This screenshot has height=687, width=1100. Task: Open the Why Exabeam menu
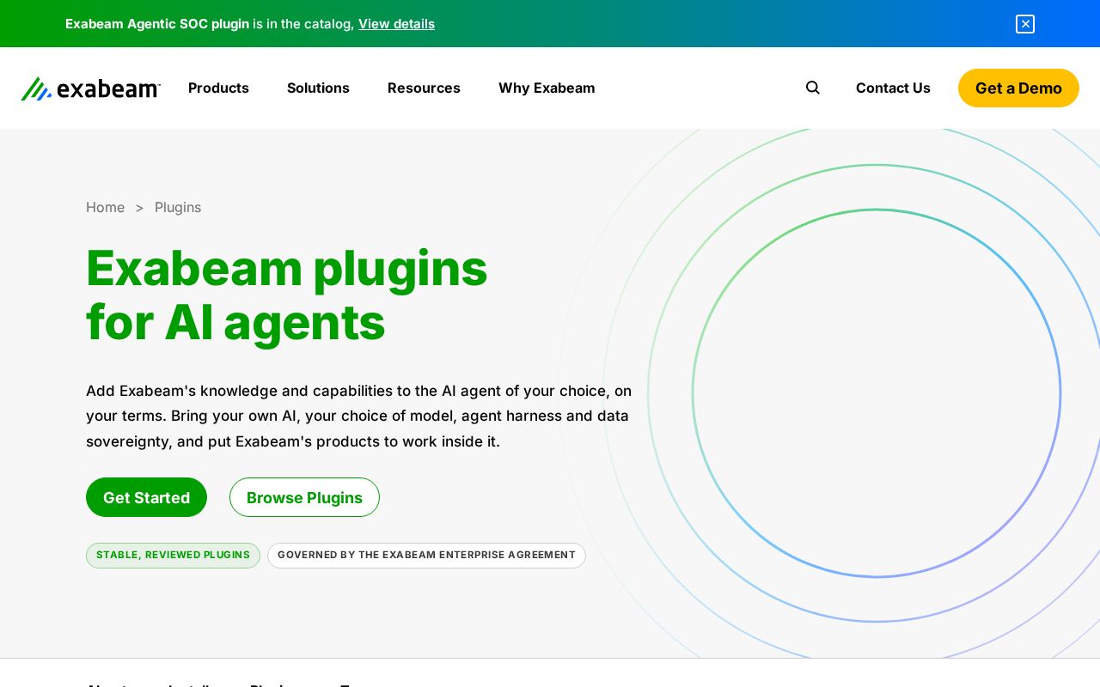pyautogui.click(x=547, y=88)
